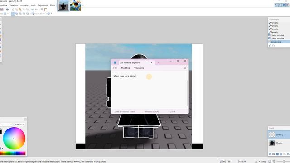The height and width of the screenshot is (163, 290).
Task: Save the image with the floppy disk icon
Action: [2, 10]
